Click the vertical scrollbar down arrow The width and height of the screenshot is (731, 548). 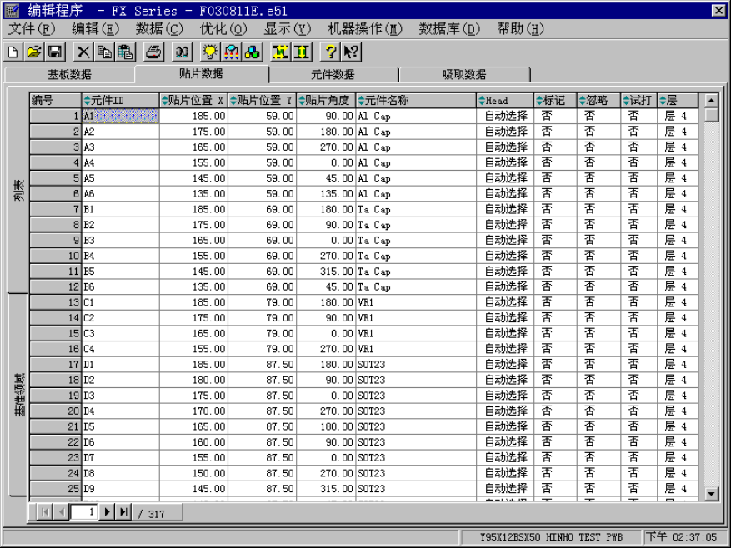click(x=711, y=494)
